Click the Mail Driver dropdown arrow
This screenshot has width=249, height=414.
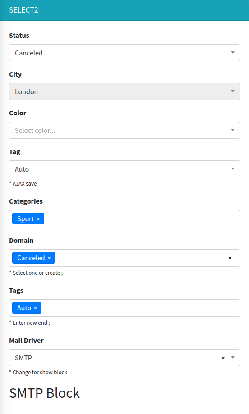[x=233, y=358]
